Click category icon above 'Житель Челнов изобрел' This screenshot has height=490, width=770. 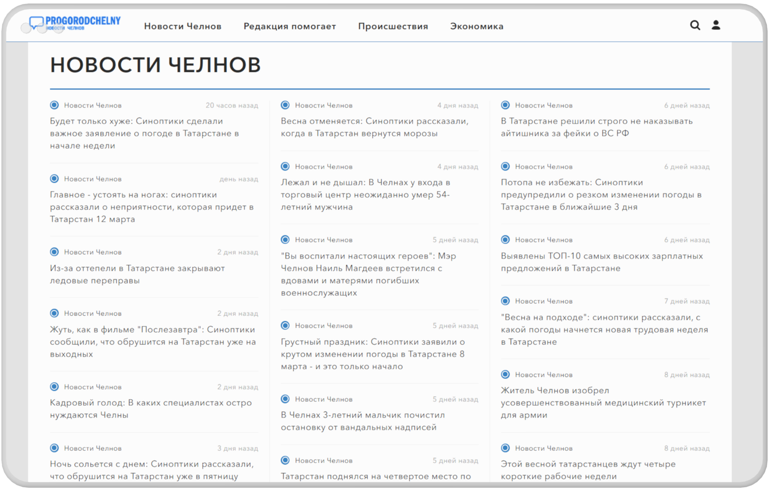(x=505, y=374)
